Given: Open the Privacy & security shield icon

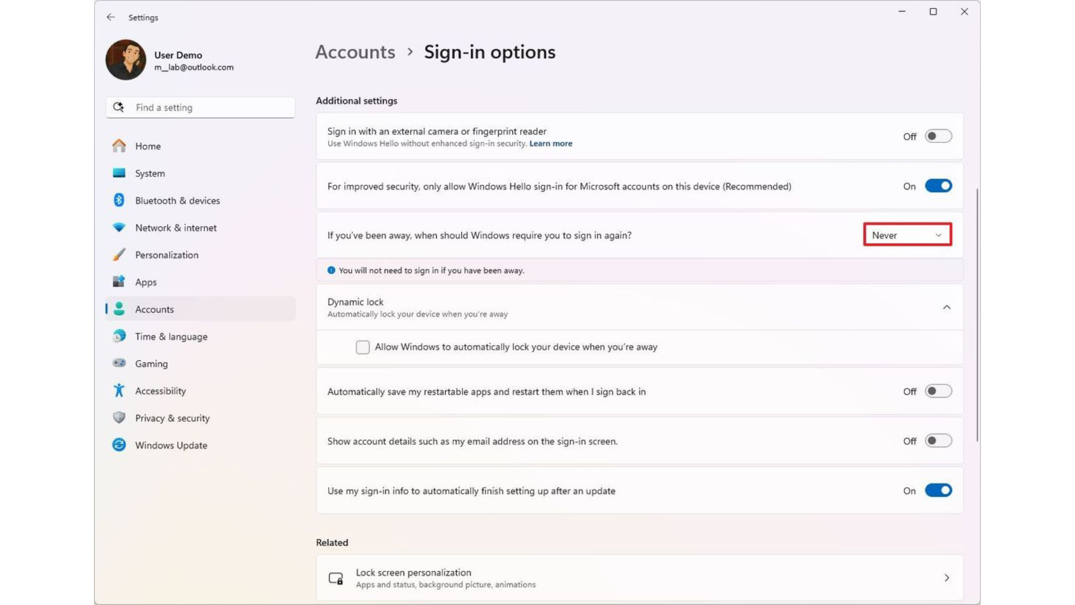Looking at the screenshot, I should pos(119,417).
